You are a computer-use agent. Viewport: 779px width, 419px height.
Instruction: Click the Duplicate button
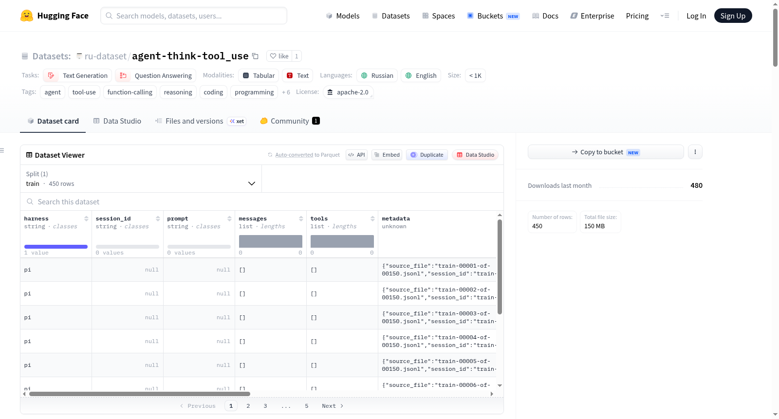click(427, 155)
